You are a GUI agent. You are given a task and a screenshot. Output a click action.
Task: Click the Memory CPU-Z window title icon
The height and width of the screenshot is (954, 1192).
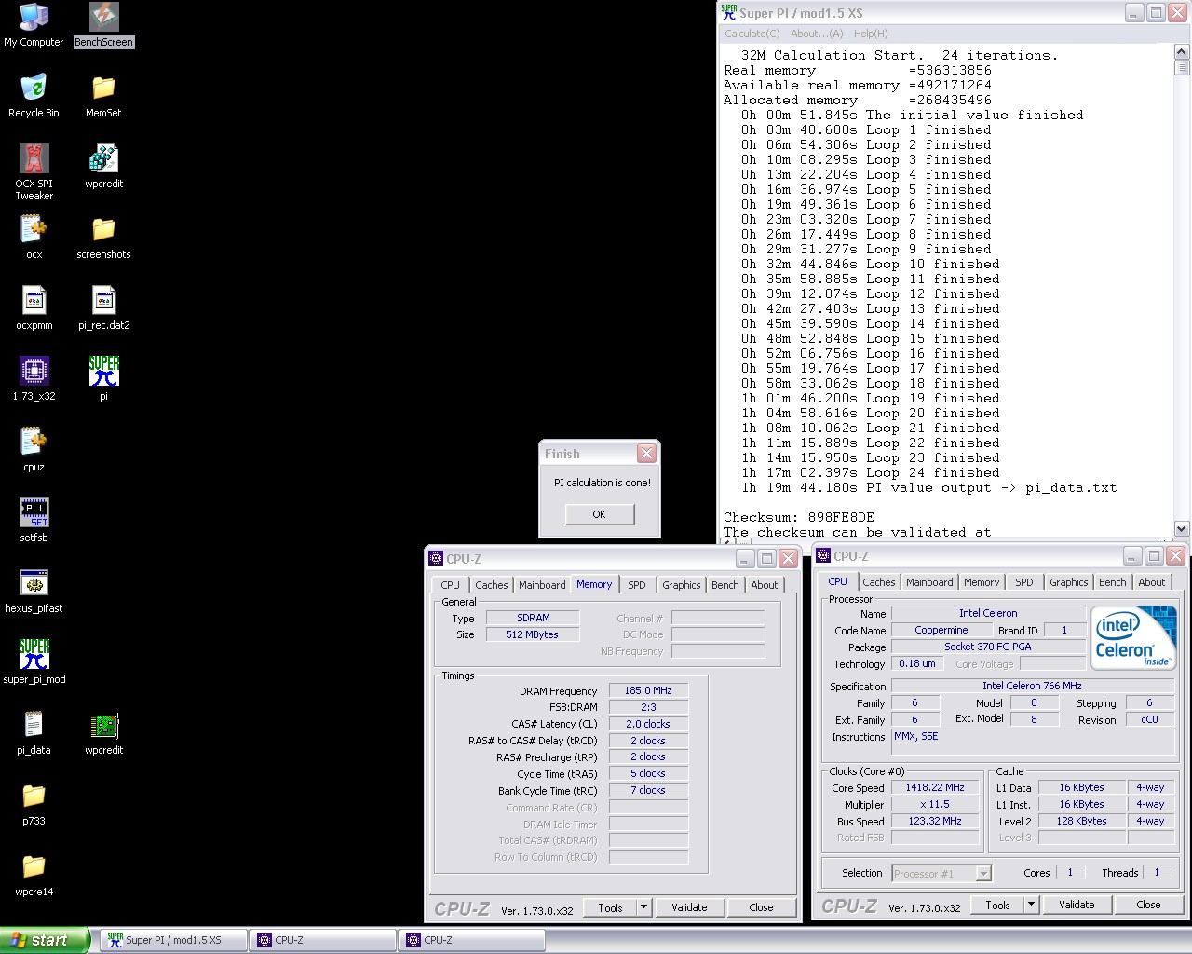tap(436, 559)
